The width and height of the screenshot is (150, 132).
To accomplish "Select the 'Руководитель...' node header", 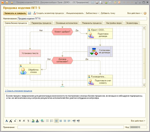I will [x=100, y=76].
